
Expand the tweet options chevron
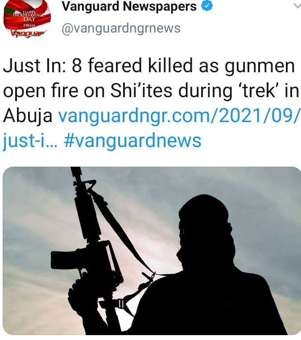[x=297, y=5]
